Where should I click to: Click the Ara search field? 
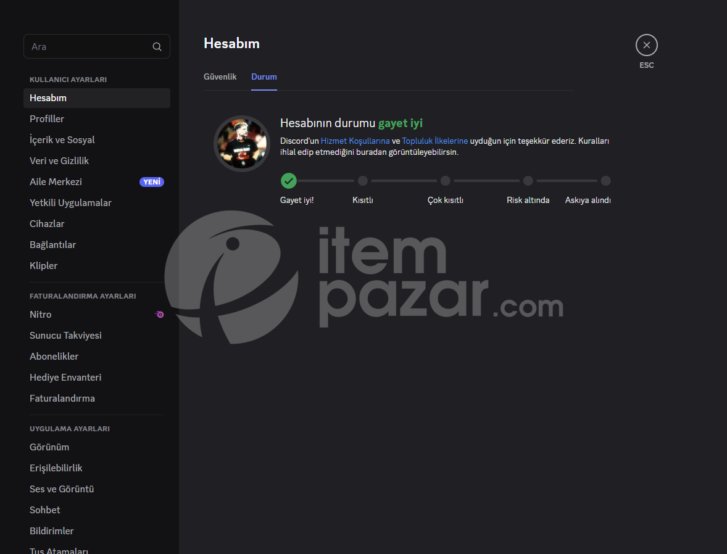point(97,46)
